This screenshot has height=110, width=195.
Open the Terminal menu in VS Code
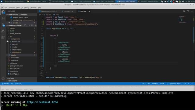point(33,8)
